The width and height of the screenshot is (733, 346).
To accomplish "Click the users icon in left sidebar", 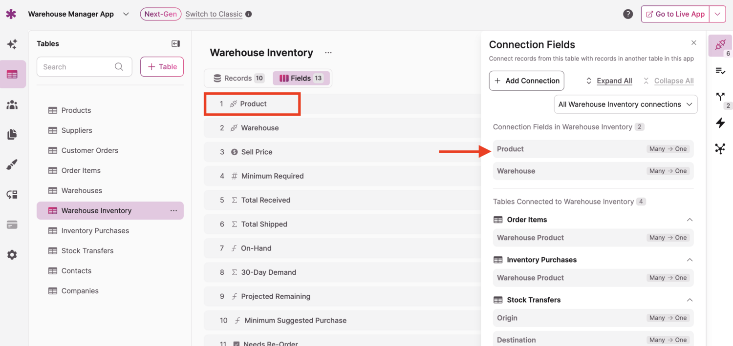I will click(x=12, y=105).
